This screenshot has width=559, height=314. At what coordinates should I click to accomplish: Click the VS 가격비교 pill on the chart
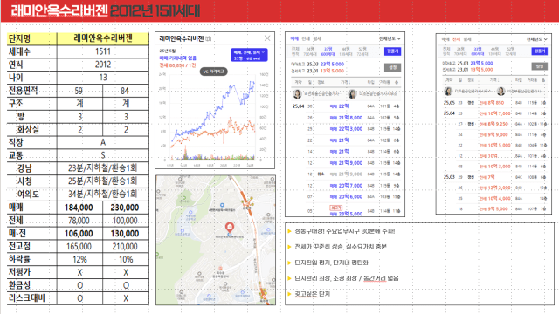tap(213, 72)
